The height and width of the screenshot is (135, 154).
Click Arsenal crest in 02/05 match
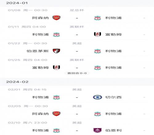[56, 114]
